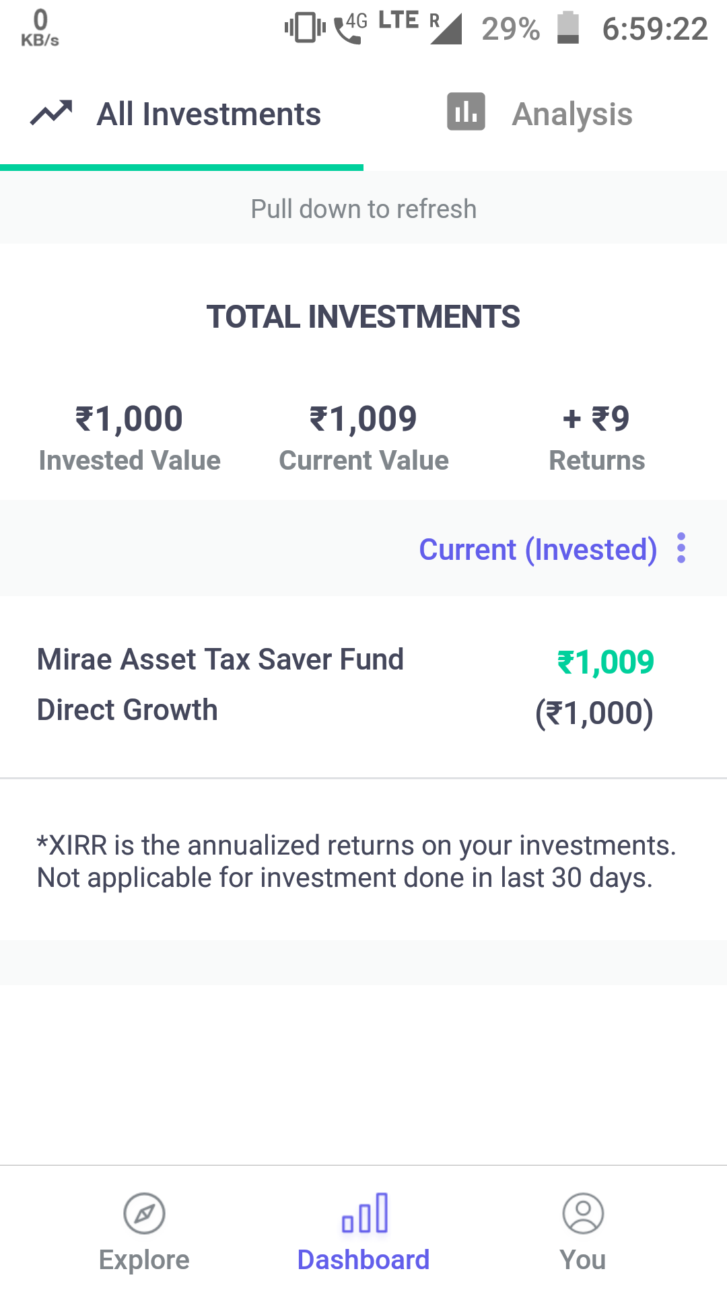Tap the trending-up arrow icon
727x1292 pixels.
tap(51, 112)
